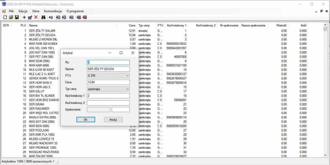
Task: Open the O programie menu
Action: pos(75,11)
